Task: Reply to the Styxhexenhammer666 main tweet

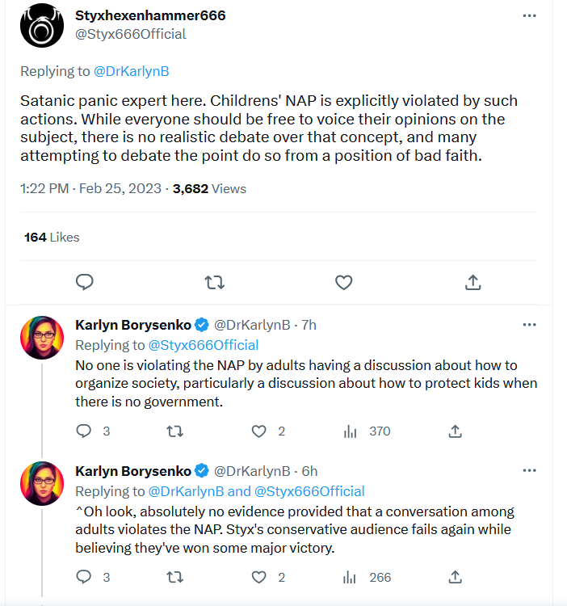Action: tap(85, 282)
